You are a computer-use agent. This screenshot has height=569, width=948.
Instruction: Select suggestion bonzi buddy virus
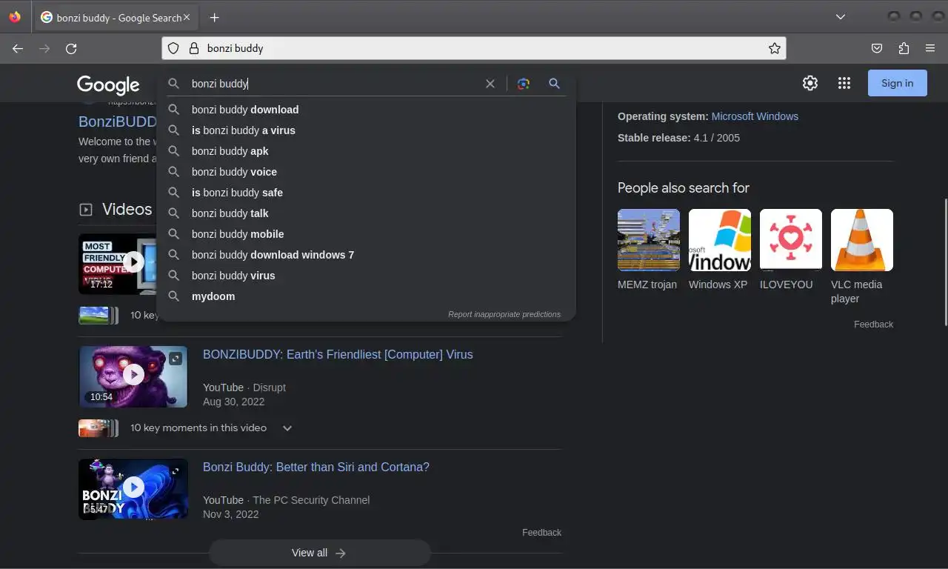[366, 276]
